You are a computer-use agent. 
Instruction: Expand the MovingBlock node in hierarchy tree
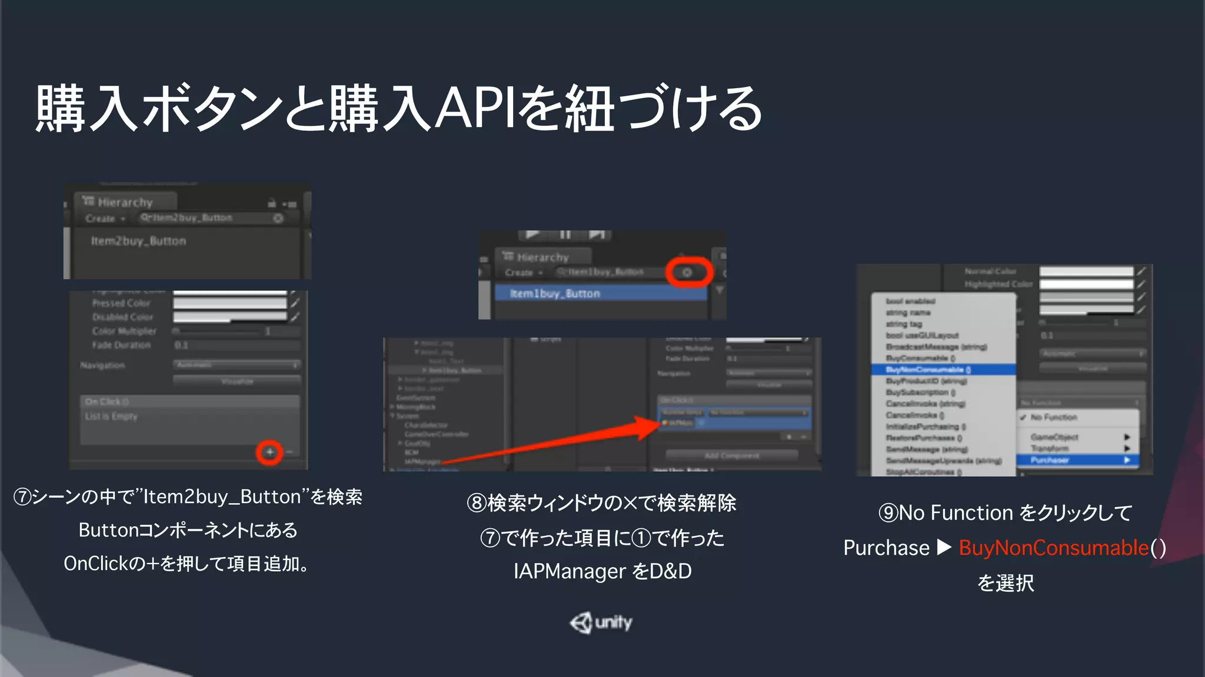(392, 407)
